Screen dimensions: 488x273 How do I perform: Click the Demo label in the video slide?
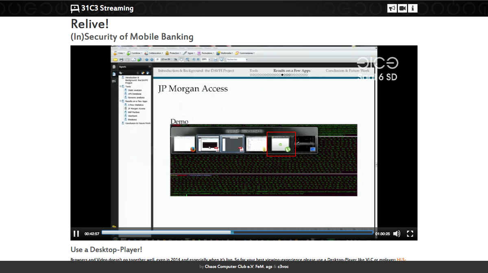(x=179, y=121)
